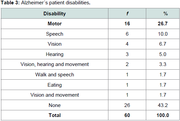Click the Total row label

(x=55, y=115)
